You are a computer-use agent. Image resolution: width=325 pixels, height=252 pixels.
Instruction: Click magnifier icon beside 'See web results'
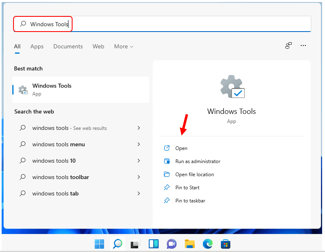pos(23,128)
